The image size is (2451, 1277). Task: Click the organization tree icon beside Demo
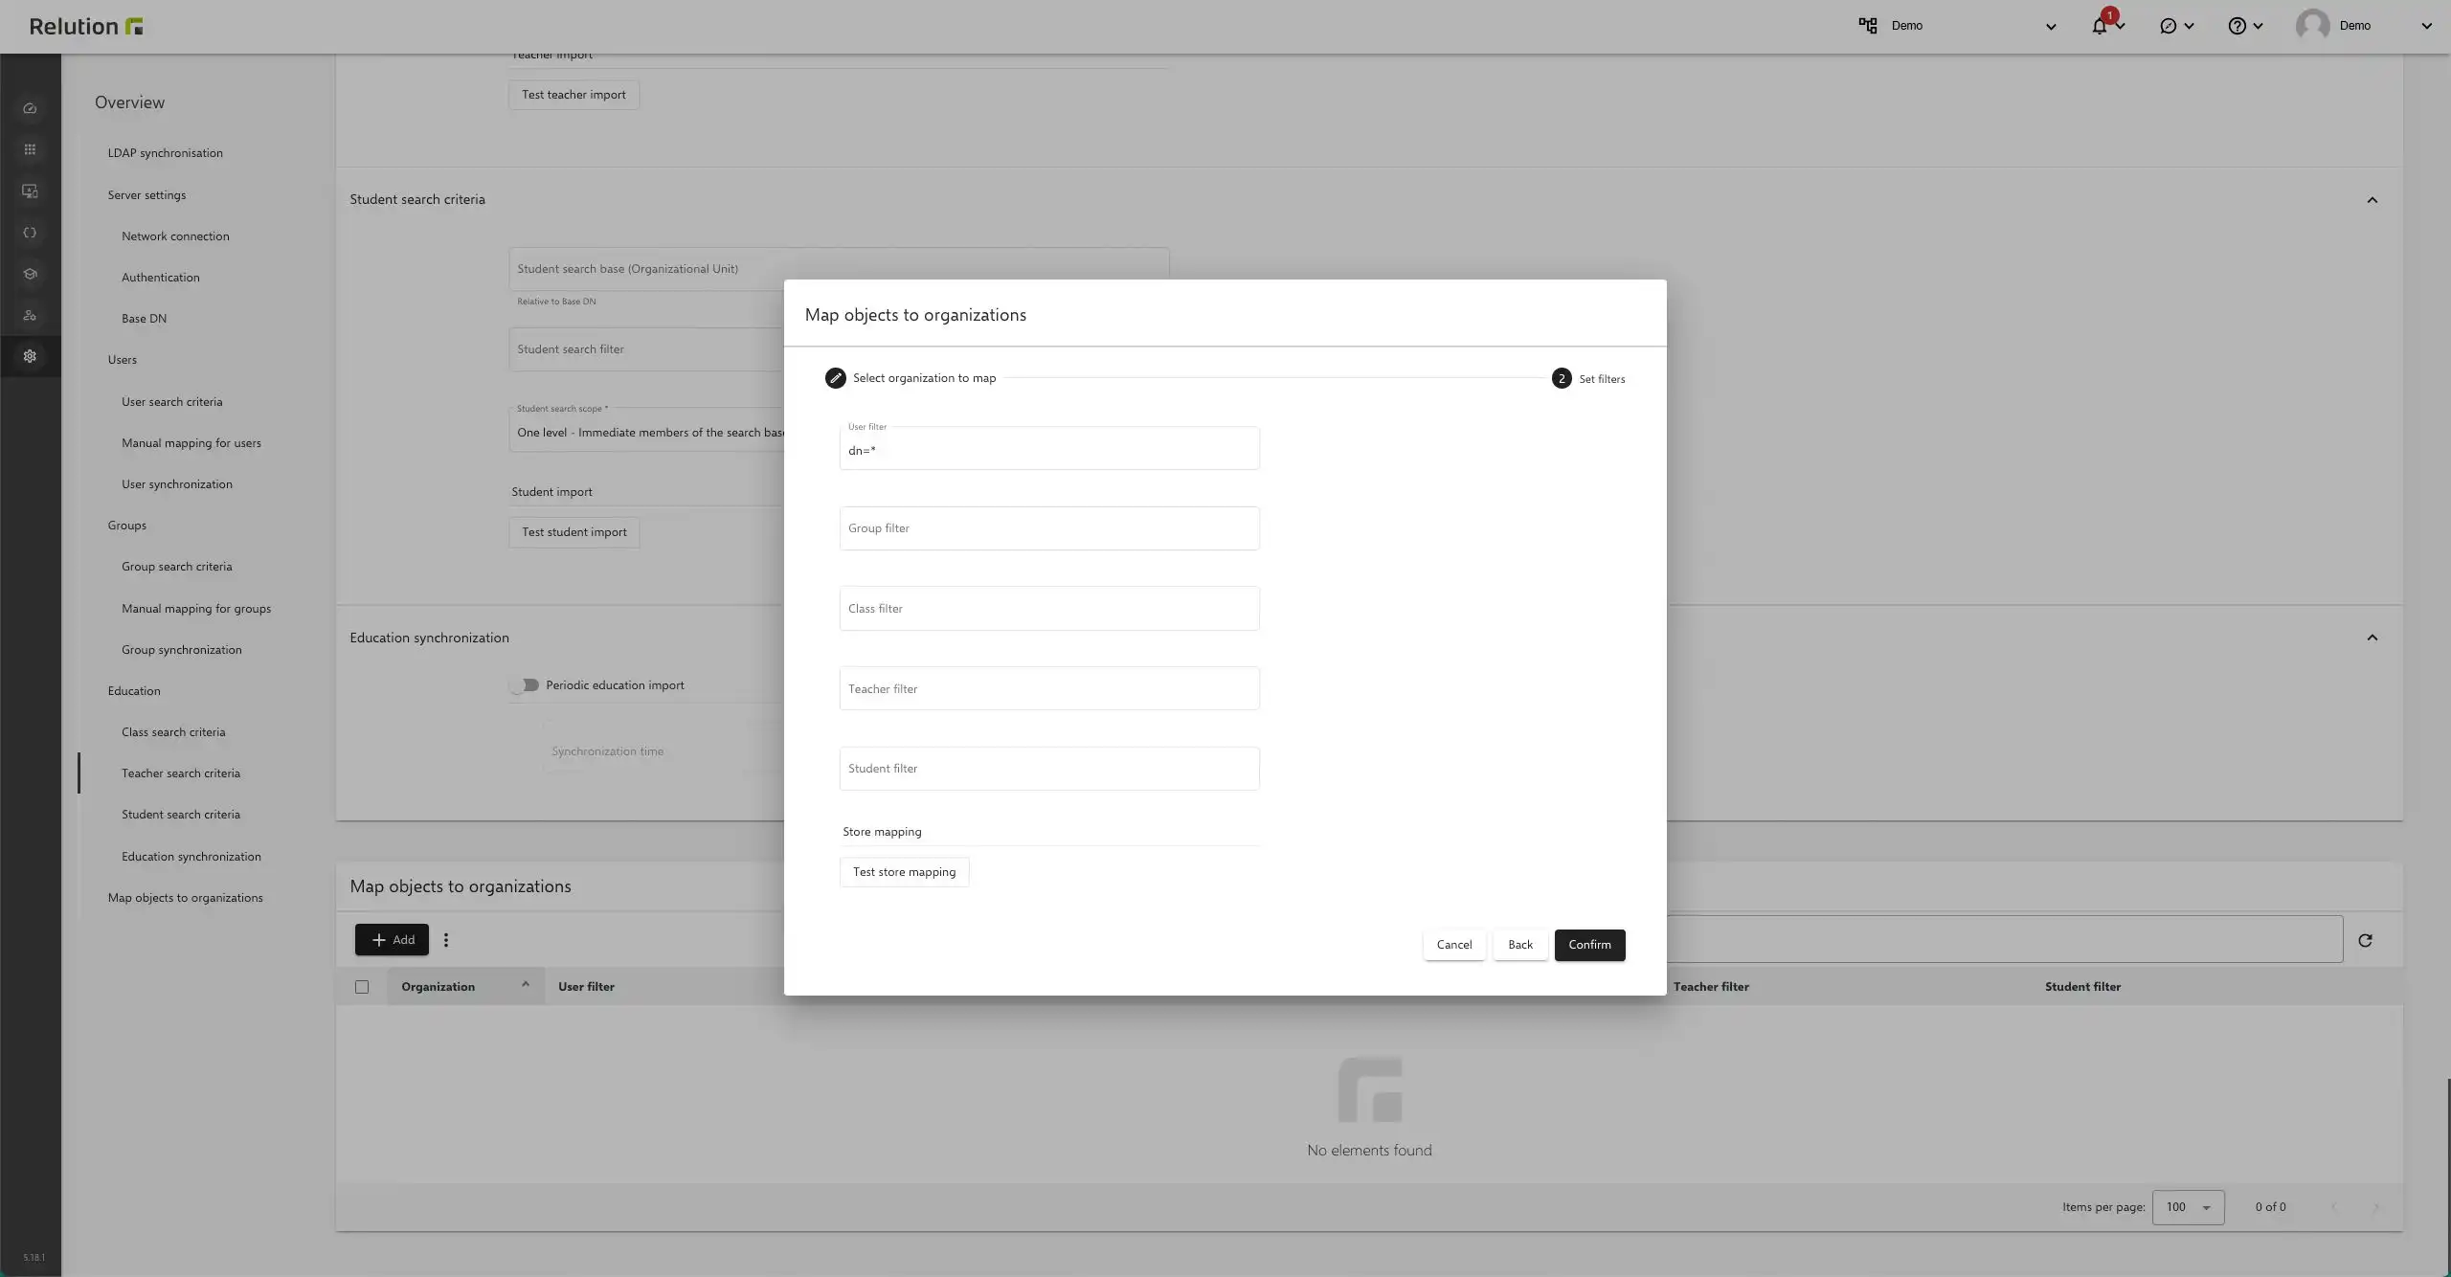[x=1867, y=26]
